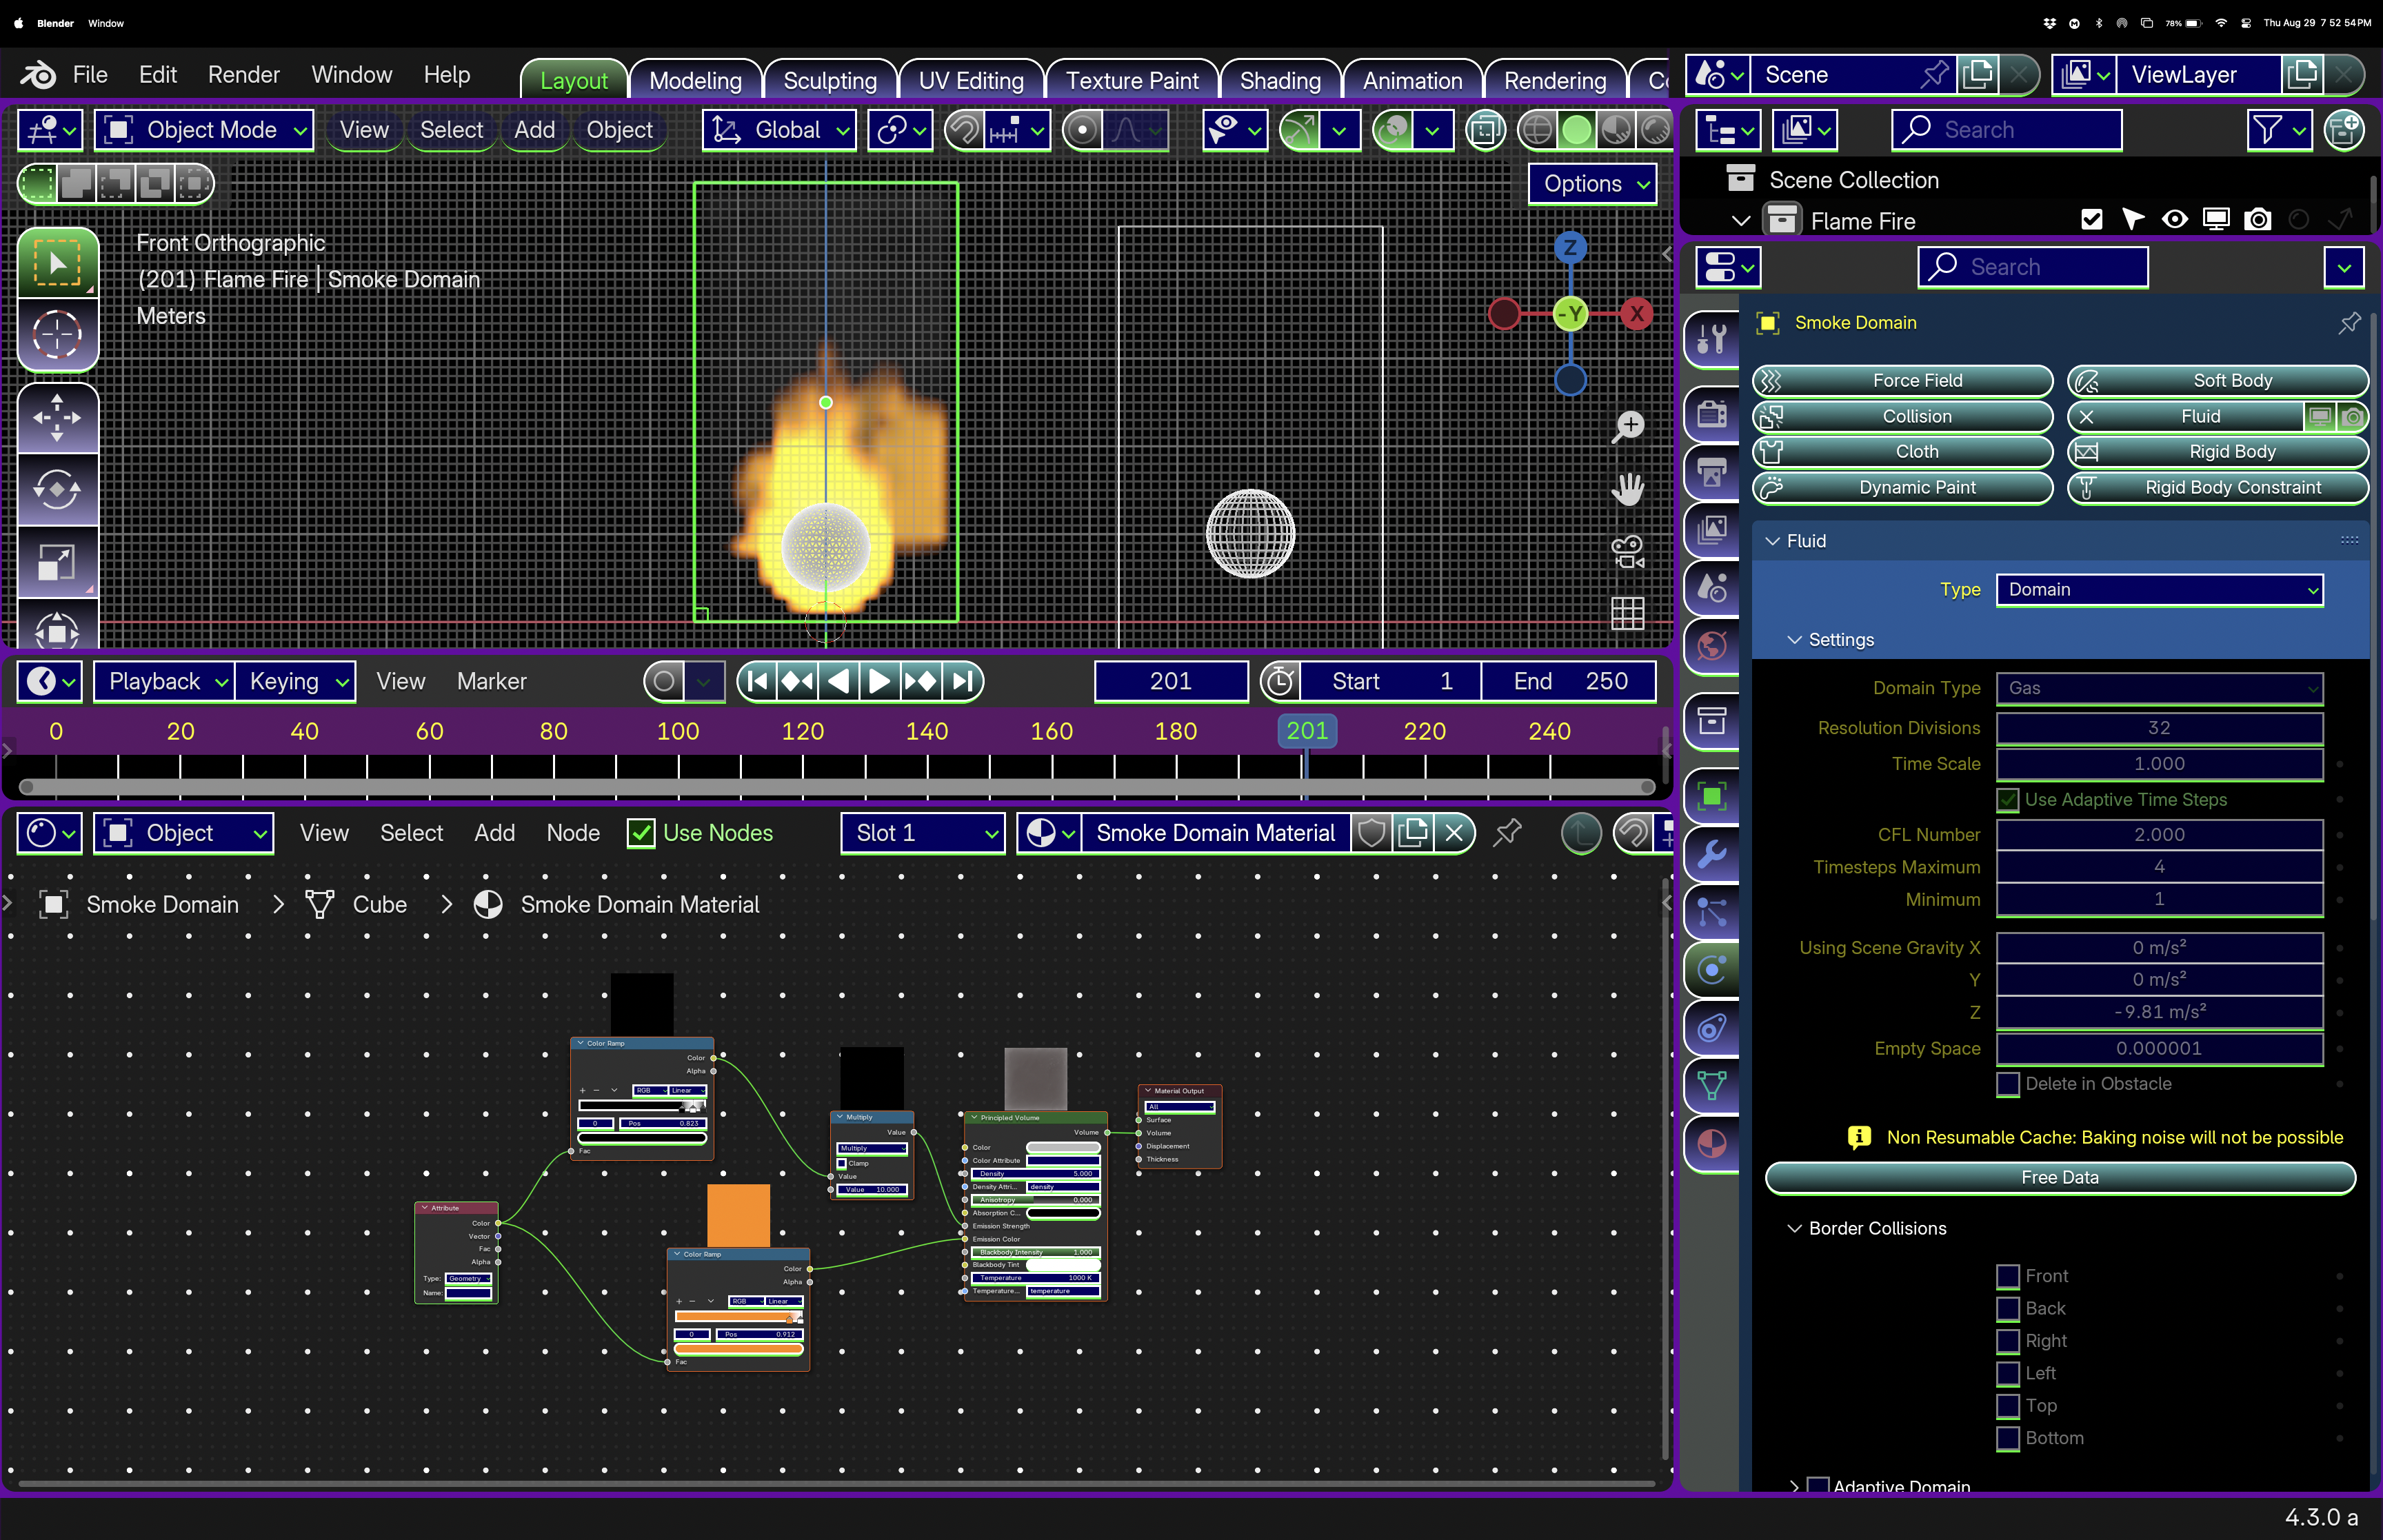This screenshot has width=2383, height=1540.
Task: Add Cloth physics
Action: click(x=1902, y=452)
